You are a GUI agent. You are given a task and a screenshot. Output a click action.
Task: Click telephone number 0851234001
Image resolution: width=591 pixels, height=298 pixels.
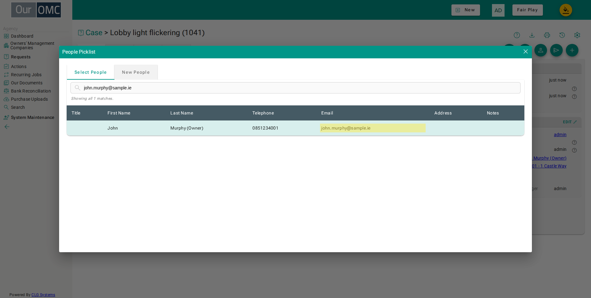[265, 128]
